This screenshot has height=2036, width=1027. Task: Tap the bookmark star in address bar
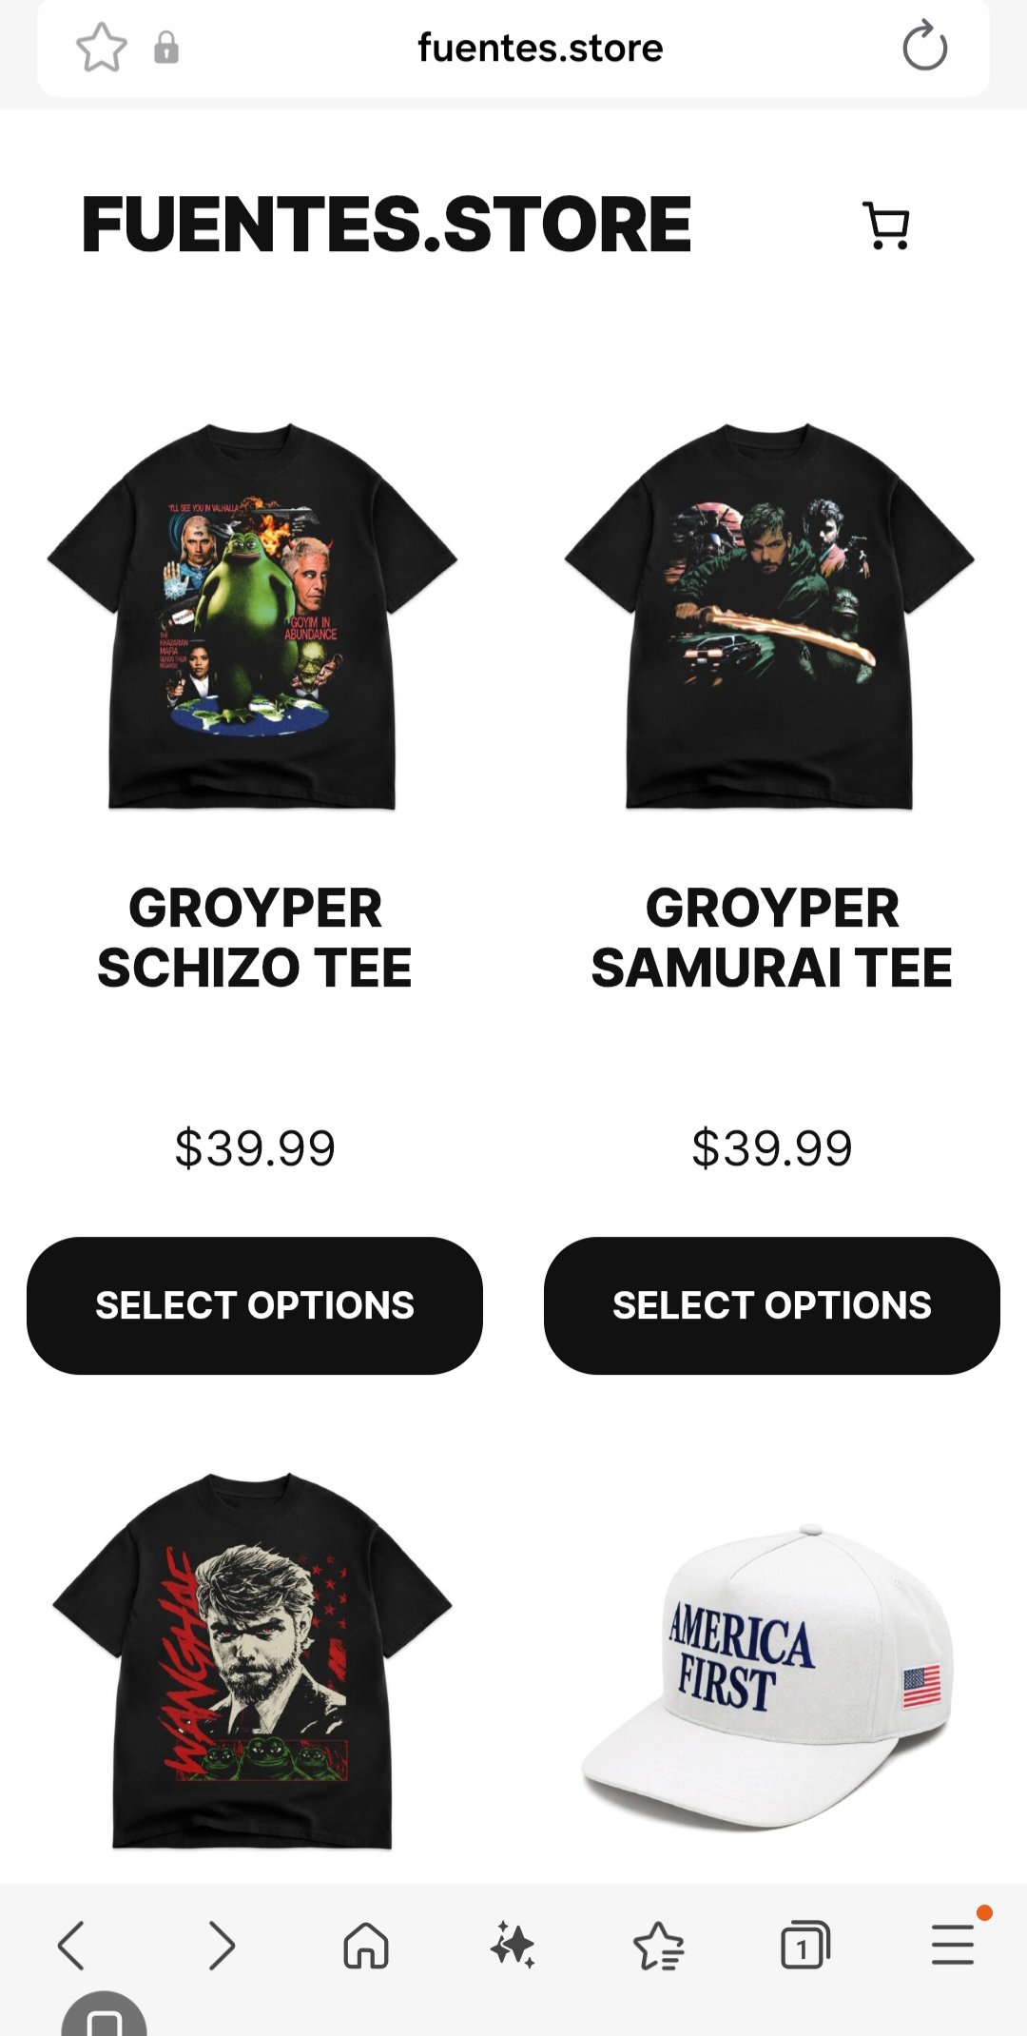tap(102, 48)
